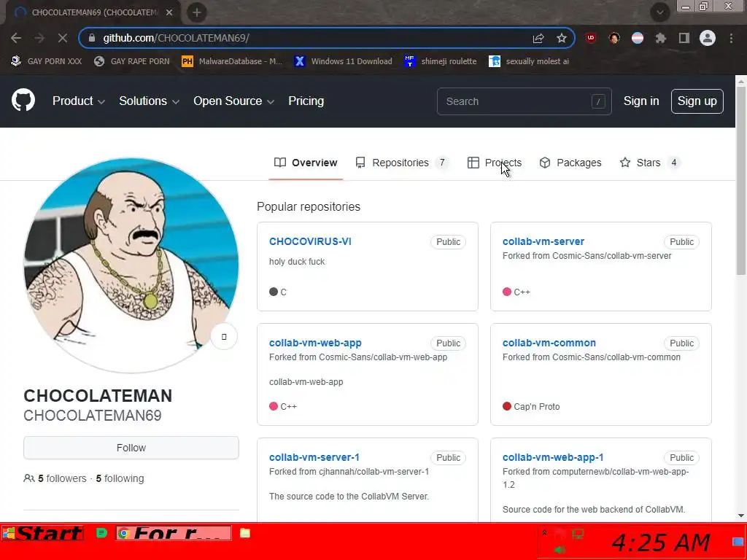Toggle the browser side panel icon
Viewport: 747px width, 560px height.
click(684, 38)
